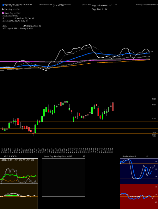Click the white 50 Day legend swatch

(x=3, y=9)
